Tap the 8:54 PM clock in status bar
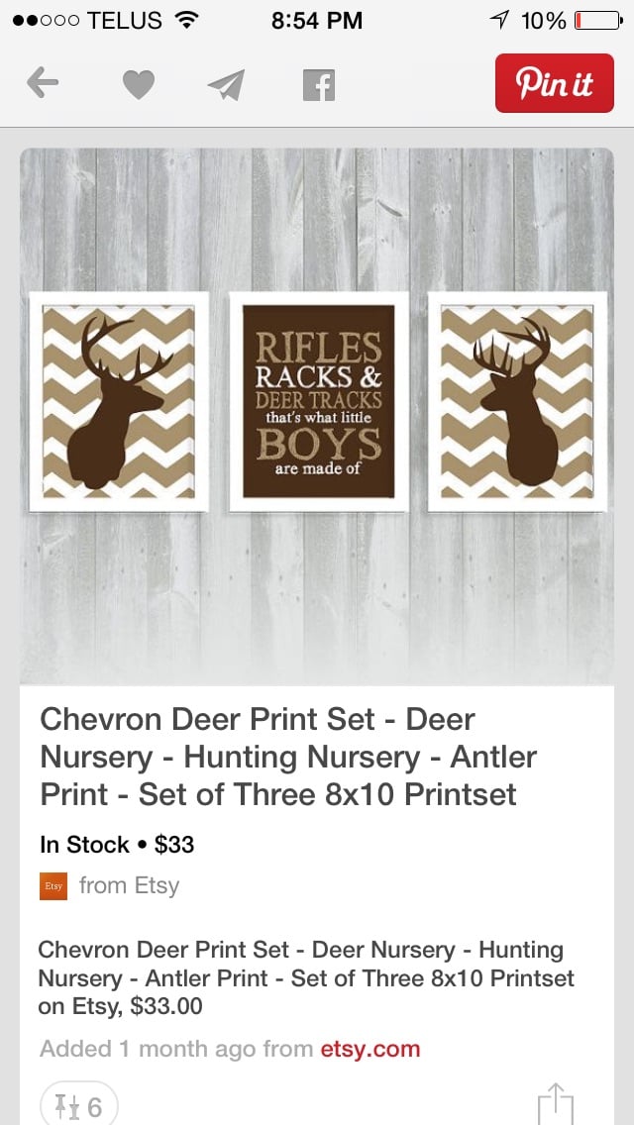 317,20
